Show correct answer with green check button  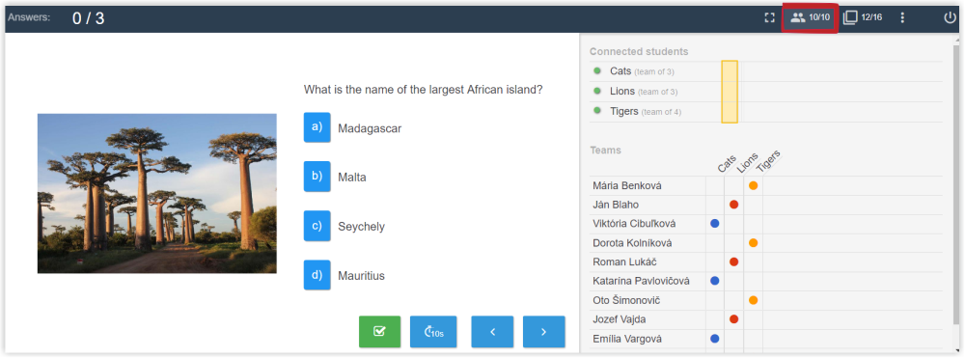[379, 332]
